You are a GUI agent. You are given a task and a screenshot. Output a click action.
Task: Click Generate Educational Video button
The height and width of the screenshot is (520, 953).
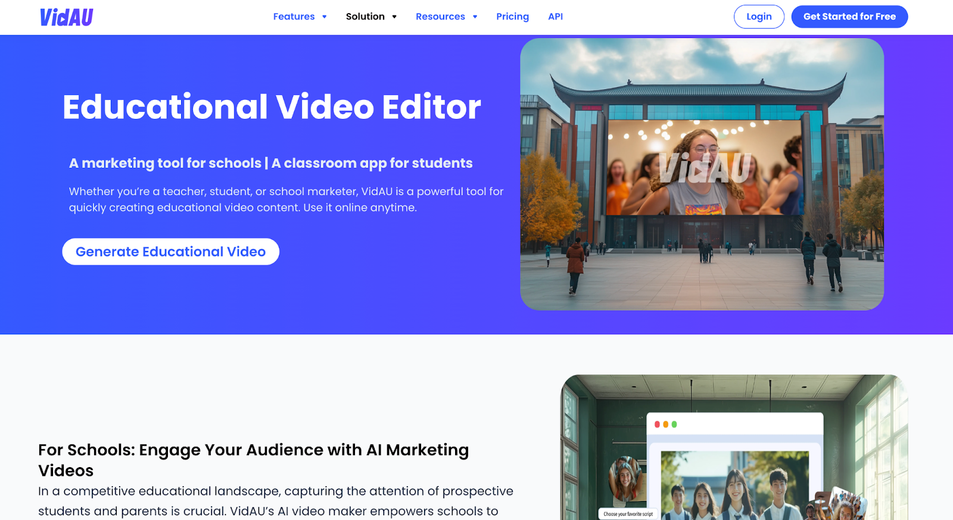pos(171,252)
